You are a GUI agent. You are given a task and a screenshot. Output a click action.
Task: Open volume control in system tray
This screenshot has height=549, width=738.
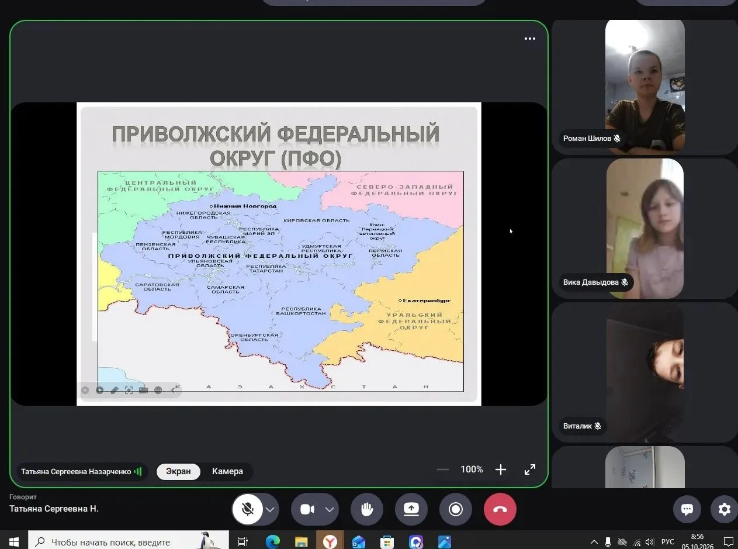coord(650,542)
